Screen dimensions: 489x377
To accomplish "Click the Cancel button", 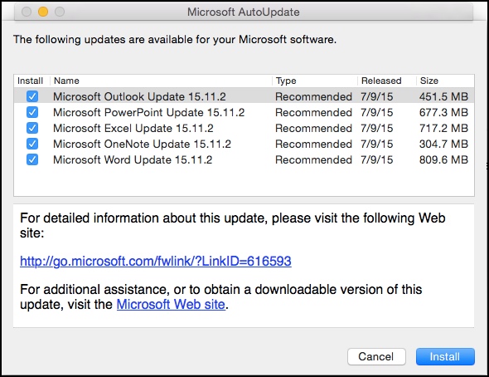I will point(376,356).
